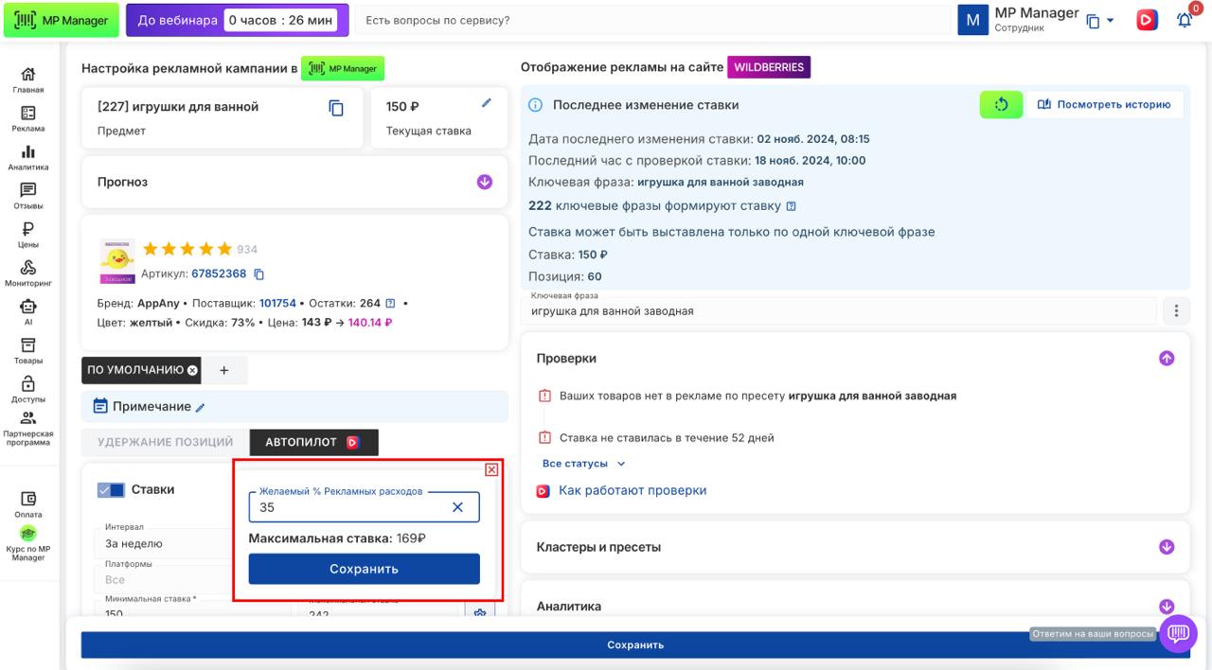Expand the Прогноз panel
This screenshot has width=1212, height=670.
(485, 182)
